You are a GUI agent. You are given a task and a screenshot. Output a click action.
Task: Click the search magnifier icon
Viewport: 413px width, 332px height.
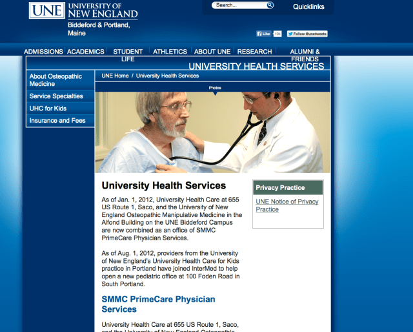click(270, 5)
